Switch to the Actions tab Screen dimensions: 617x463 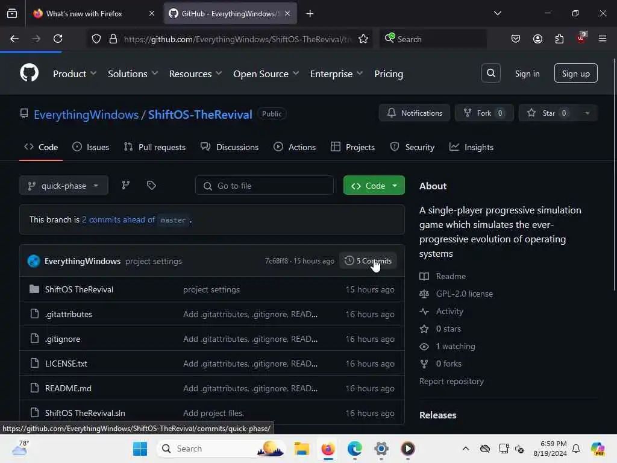tap(295, 147)
